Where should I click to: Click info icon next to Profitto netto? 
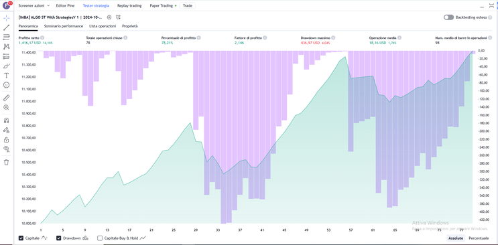coord(42,37)
